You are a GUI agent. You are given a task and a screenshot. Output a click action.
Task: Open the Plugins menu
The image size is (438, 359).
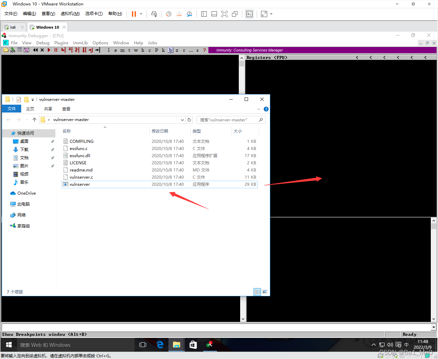point(61,43)
